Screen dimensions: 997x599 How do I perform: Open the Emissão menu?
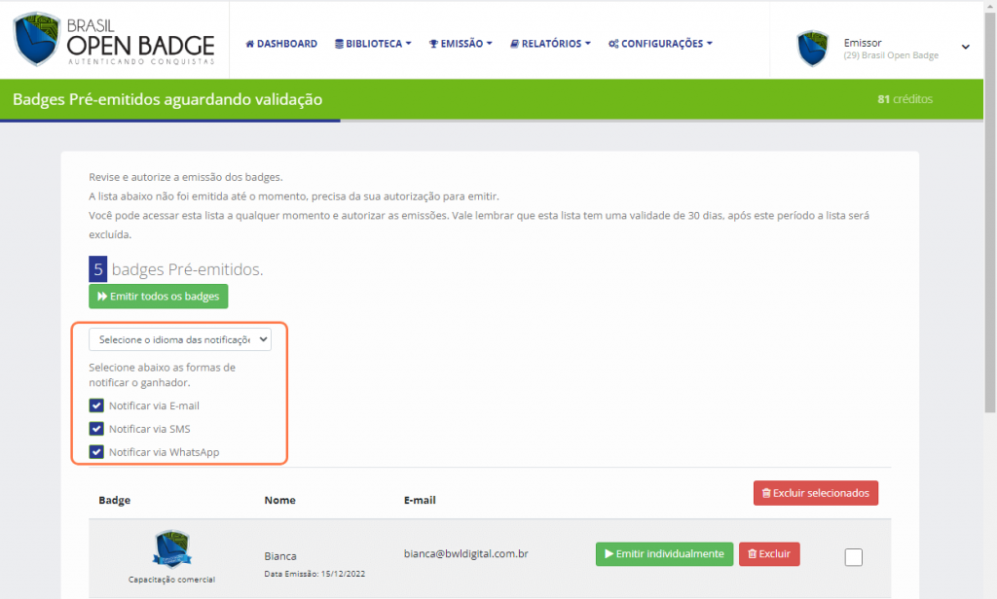coord(461,43)
